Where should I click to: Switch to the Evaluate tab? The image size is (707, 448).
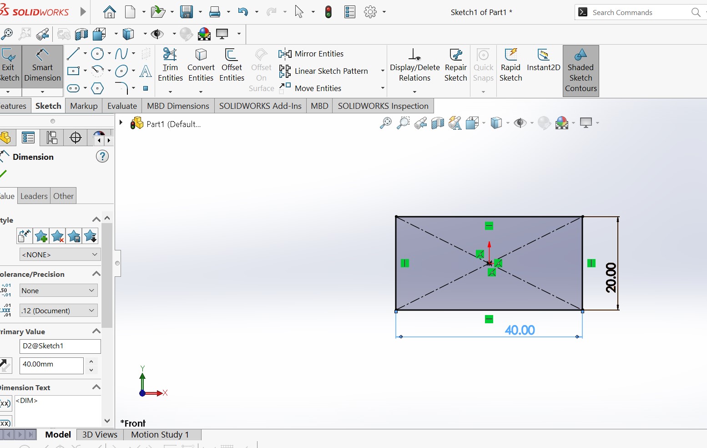point(122,106)
